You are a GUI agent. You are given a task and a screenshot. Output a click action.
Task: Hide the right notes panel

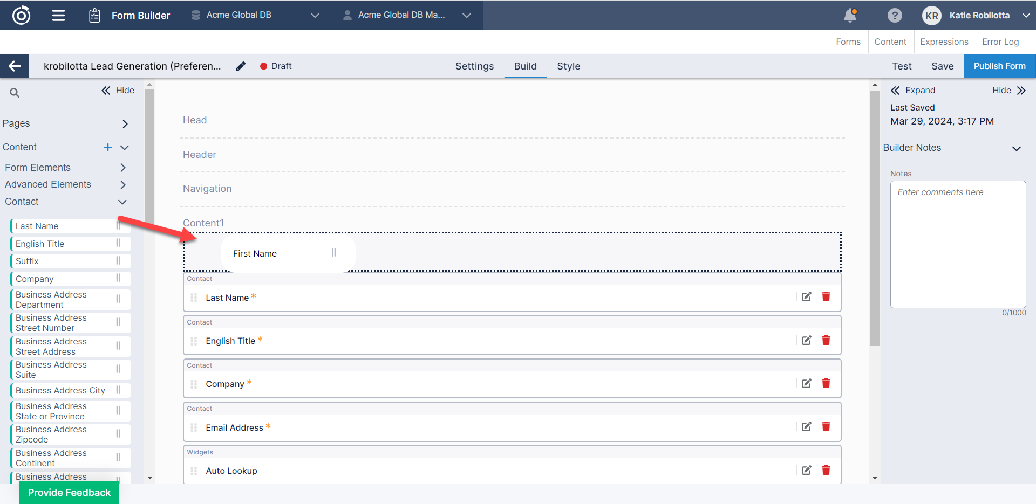point(1008,91)
